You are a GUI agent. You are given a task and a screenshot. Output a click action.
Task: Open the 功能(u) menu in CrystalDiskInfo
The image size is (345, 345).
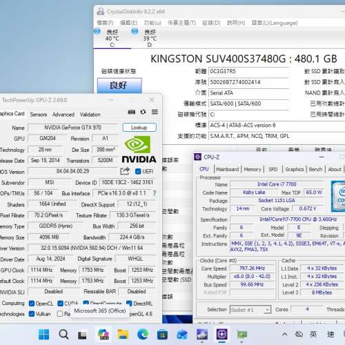pyautogui.click(x=152, y=23)
